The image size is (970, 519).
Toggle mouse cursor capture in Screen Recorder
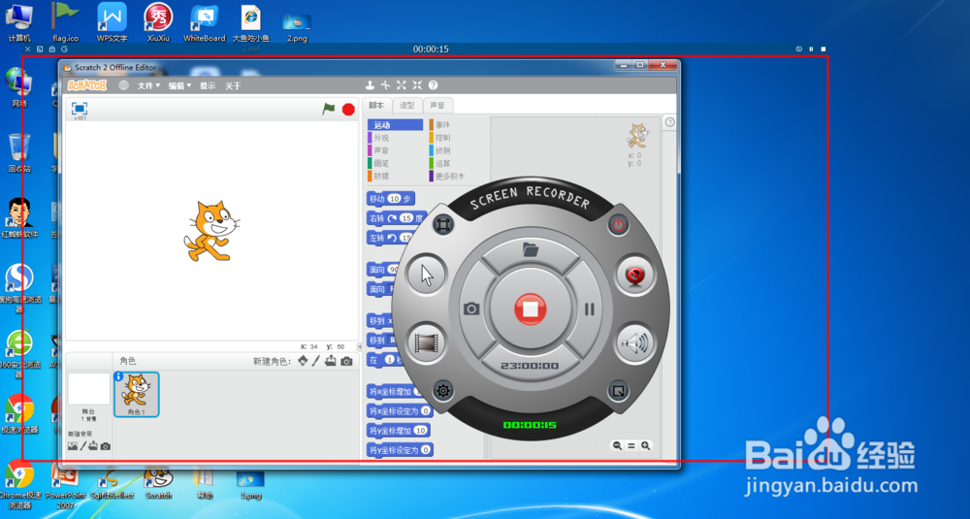(426, 274)
